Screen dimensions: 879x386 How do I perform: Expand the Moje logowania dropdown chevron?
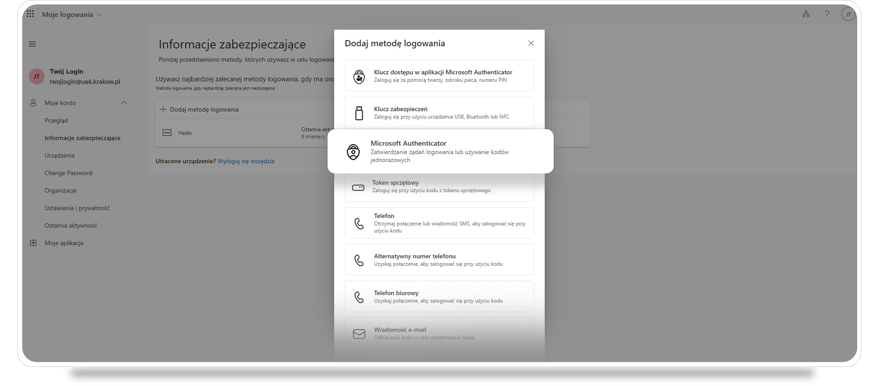coord(100,15)
